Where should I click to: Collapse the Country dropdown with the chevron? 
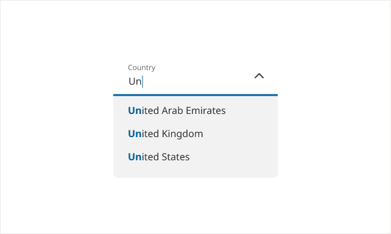(x=259, y=76)
